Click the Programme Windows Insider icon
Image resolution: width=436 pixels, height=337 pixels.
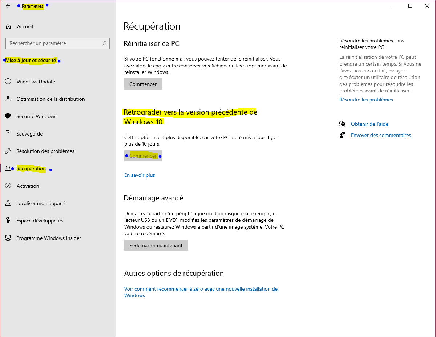point(8,238)
